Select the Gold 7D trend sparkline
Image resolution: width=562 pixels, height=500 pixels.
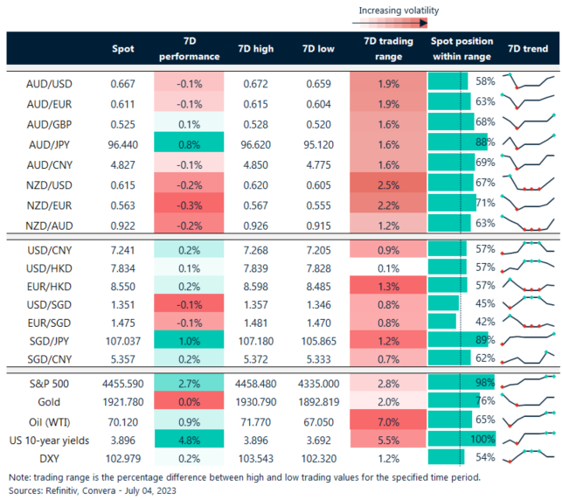click(529, 377)
